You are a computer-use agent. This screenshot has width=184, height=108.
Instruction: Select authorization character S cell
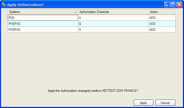point(113,30)
